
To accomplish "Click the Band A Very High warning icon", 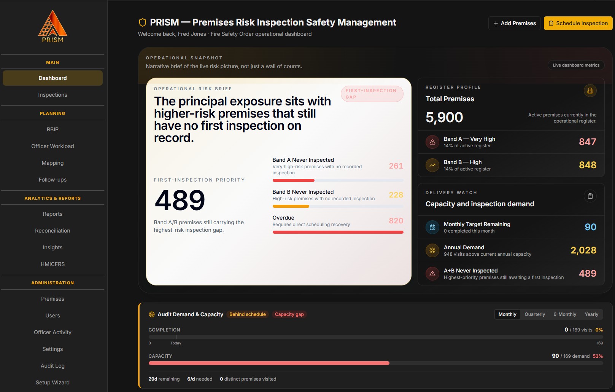I will 432,142.
